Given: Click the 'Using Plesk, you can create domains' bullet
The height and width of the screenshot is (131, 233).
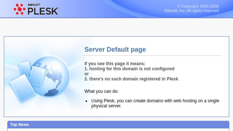Looking at the screenshot, I should 155,103.
